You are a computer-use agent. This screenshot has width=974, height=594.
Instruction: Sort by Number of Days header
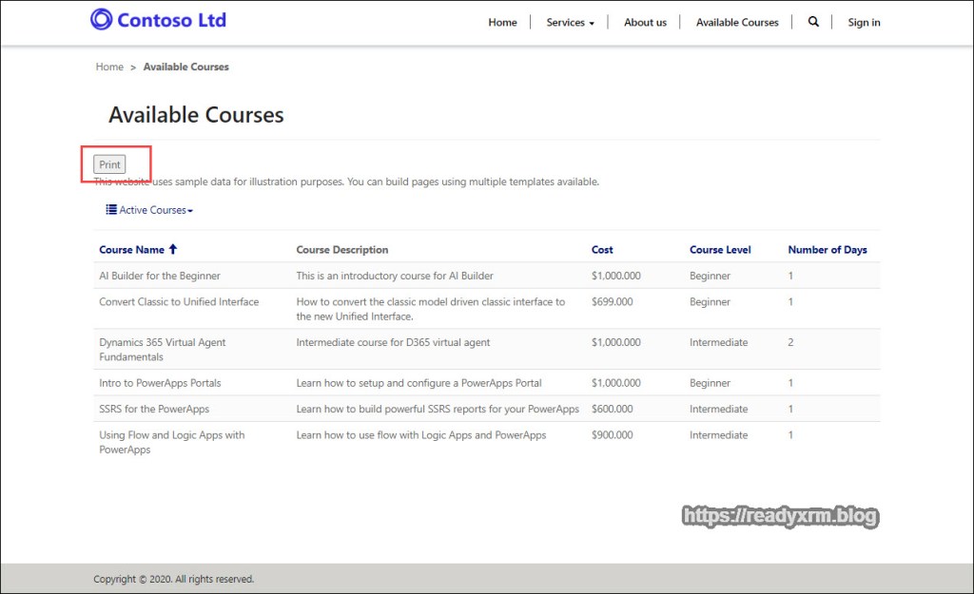click(827, 250)
